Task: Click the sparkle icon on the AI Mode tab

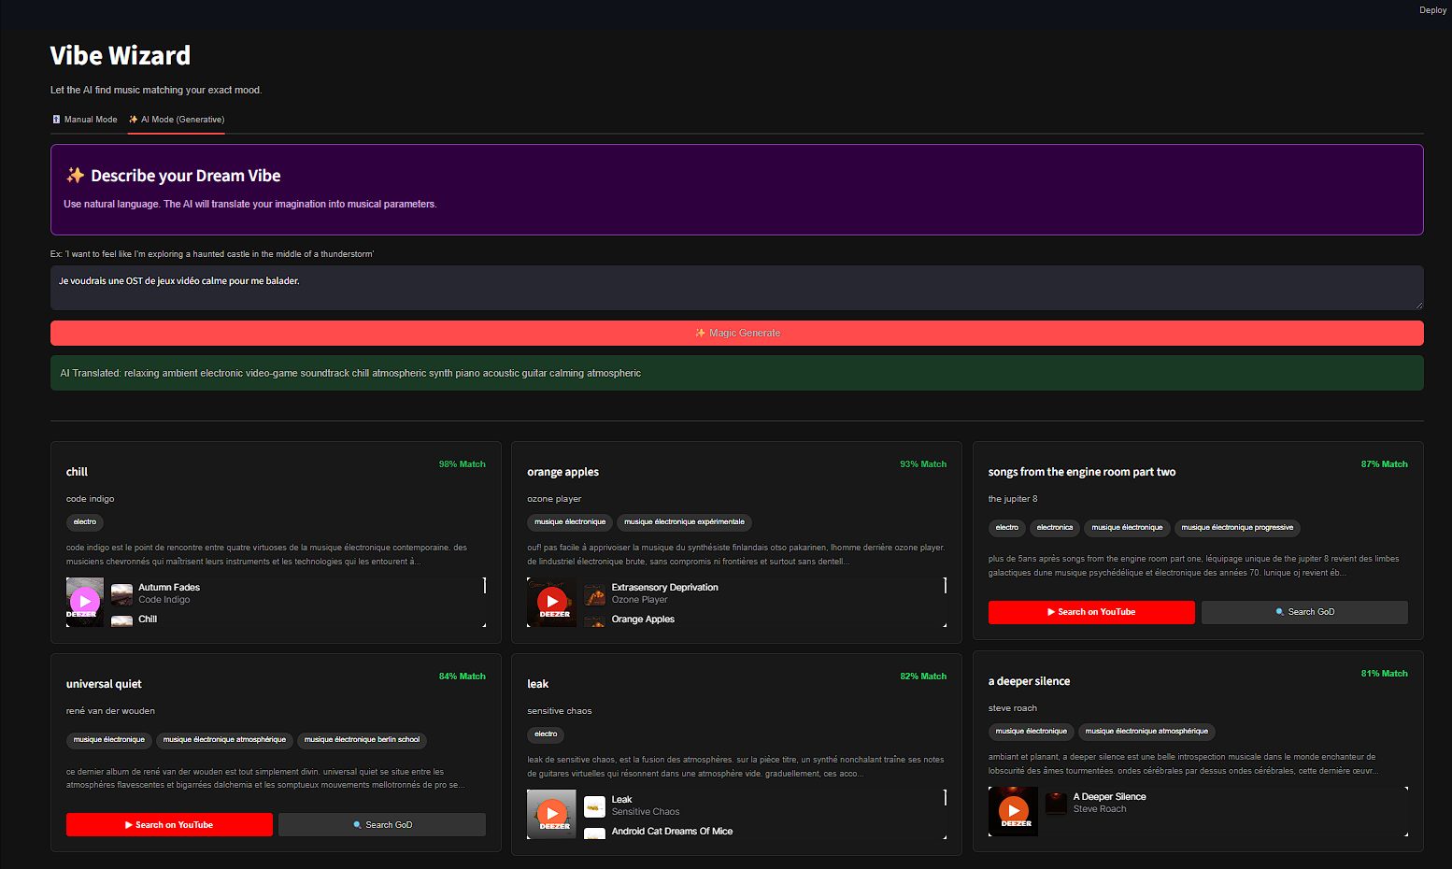Action: pyautogui.click(x=135, y=119)
